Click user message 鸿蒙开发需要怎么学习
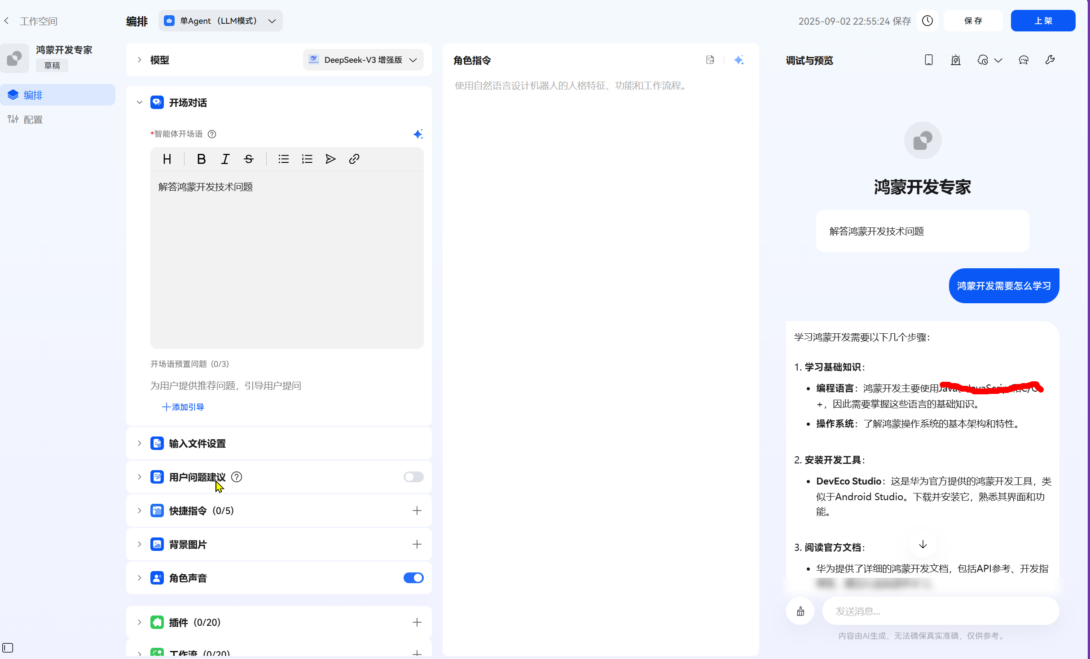 point(1004,286)
